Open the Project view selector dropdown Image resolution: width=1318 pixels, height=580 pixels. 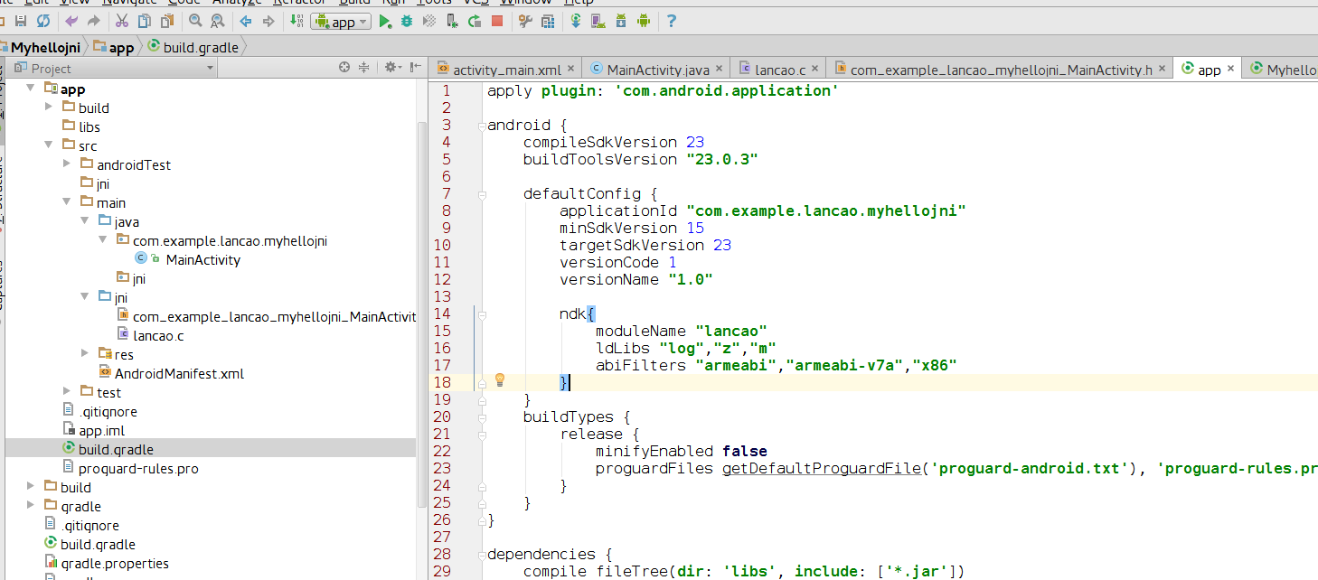(113, 68)
